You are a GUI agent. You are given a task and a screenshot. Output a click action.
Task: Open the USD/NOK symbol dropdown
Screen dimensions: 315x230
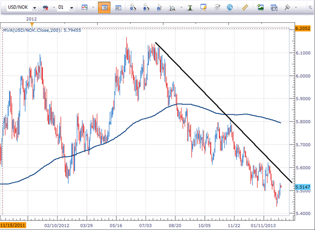click(x=34, y=8)
